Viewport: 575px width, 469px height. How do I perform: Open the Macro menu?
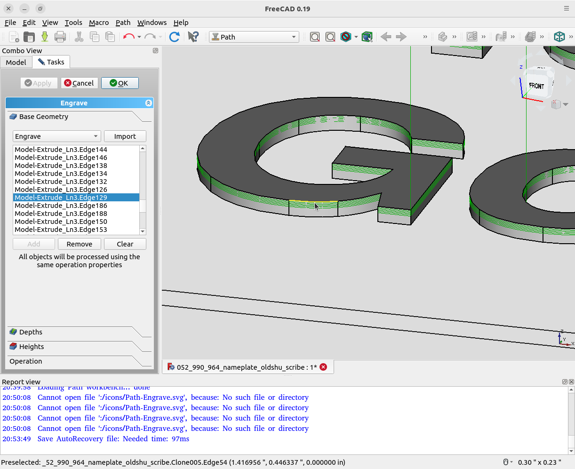[98, 23]
